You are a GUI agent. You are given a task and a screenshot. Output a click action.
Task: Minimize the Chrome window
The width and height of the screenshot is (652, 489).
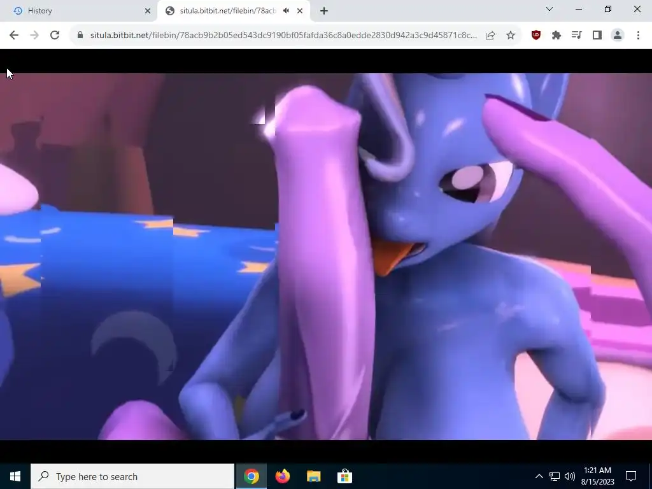click(x=578, y=9)
